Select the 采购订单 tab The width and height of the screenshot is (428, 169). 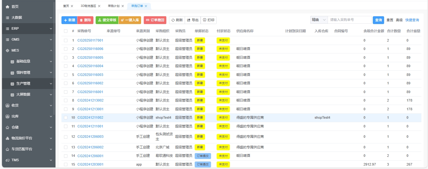tap(137, 6)
